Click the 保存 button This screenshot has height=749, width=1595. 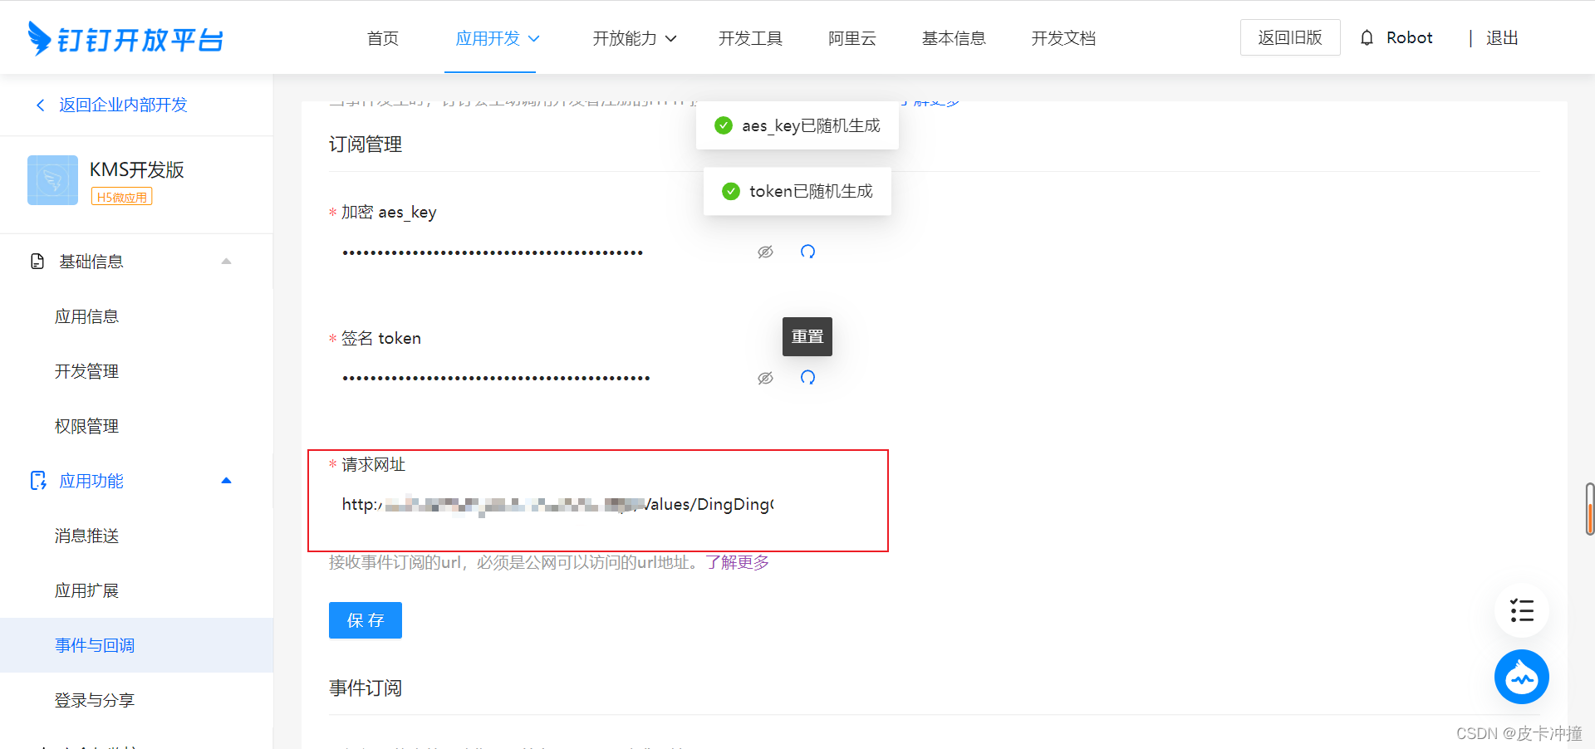(366, 620)
